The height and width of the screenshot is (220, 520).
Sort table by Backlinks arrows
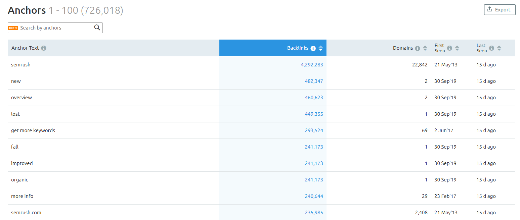(x=321, y=48)
